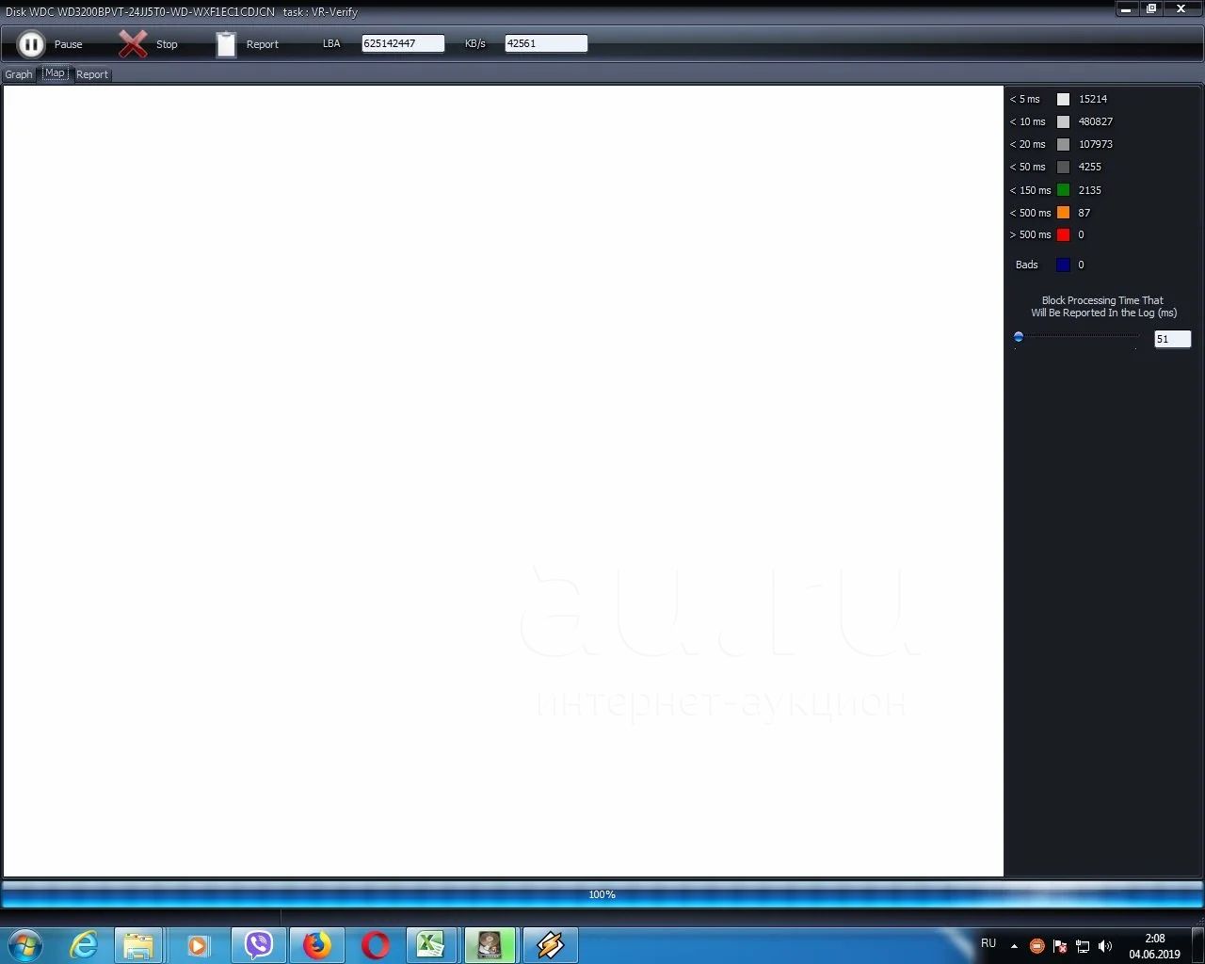1205x964 pixels.
Task: Close the disk scan window
Action: coord(1181,8)
